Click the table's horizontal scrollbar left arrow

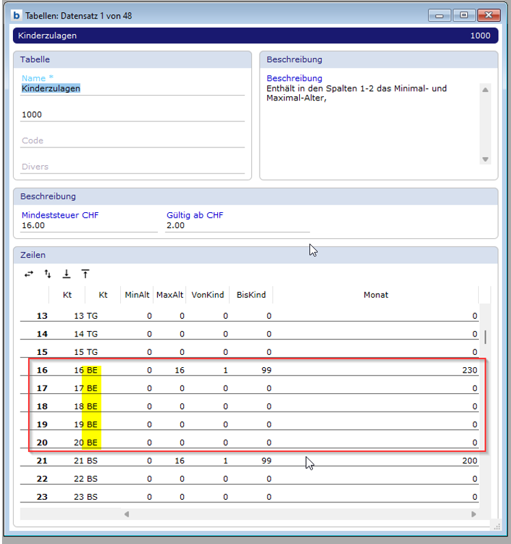[x=126, y=514]
